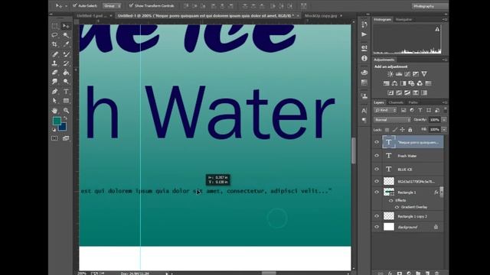Image resolution: width=490 pixels, height=275 pixels.
Task: Select the History Brush tool
Action: click(x=66, y=63)
